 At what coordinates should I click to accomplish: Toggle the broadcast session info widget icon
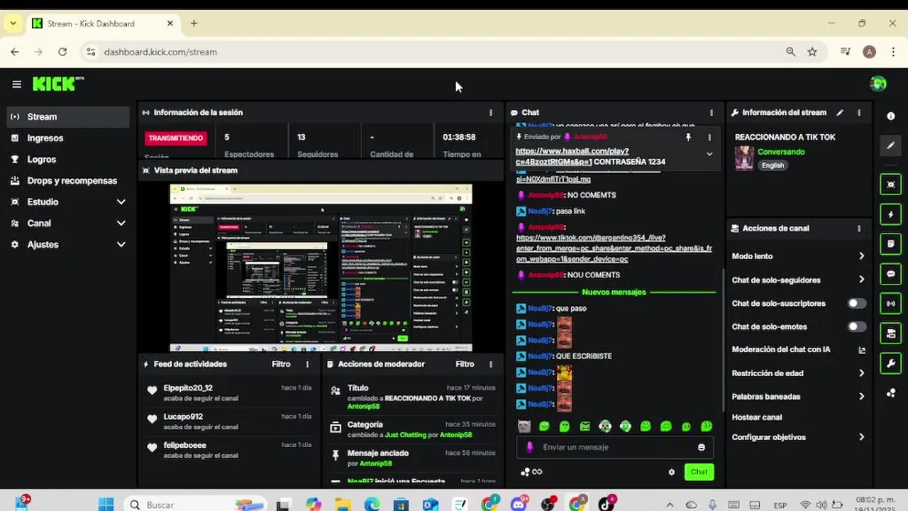[x=891, y=304]
